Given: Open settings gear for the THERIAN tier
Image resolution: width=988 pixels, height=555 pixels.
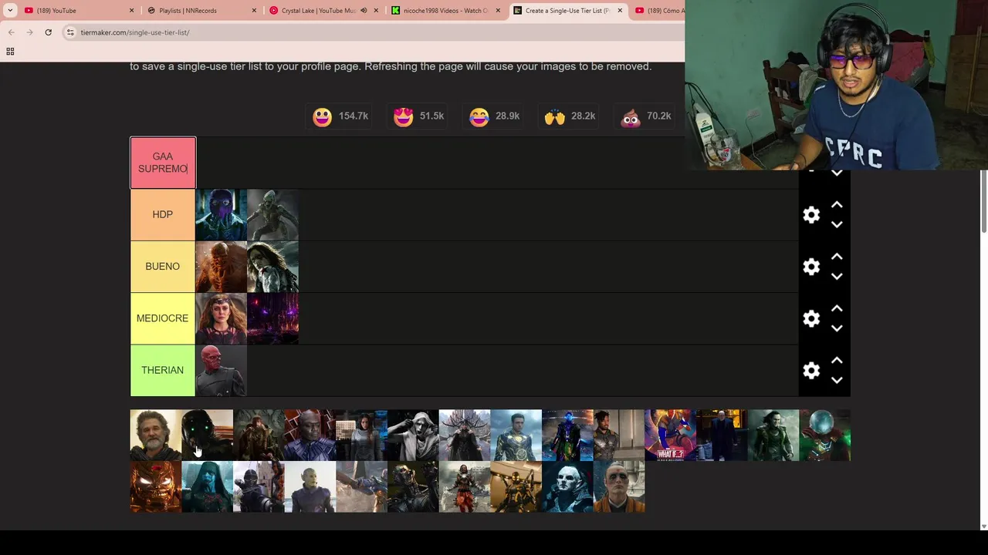Looking at the screenshot, I should (811, 370).
